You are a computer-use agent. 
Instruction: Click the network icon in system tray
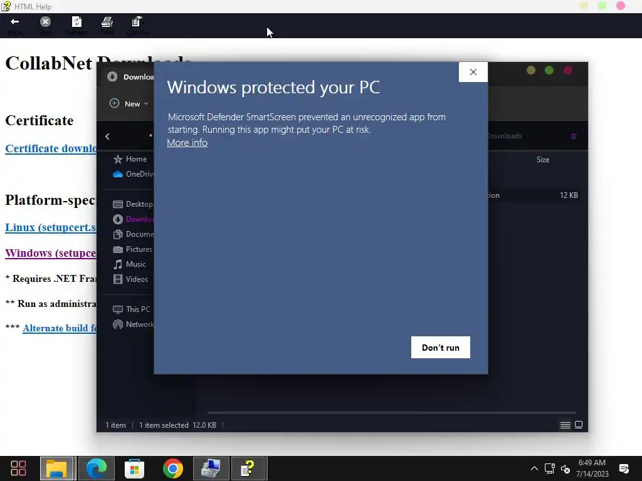(x=549, y=468)
